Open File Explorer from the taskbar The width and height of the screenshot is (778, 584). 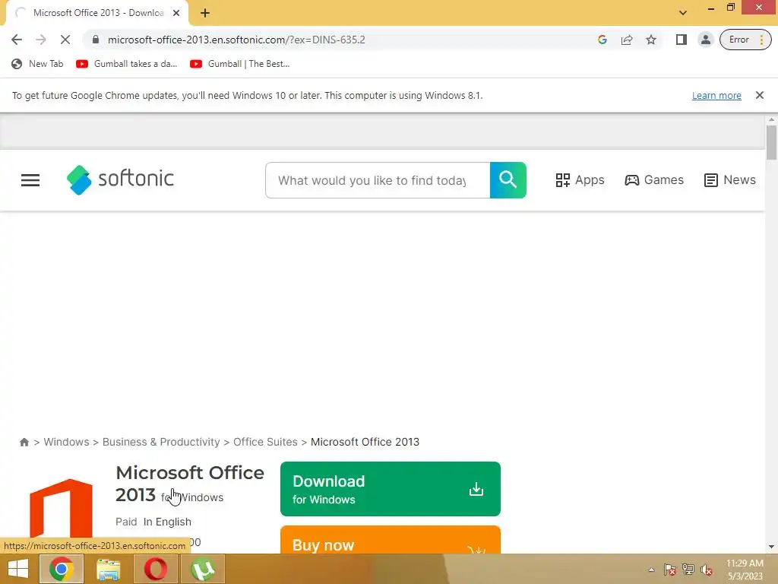pos(108,569)
